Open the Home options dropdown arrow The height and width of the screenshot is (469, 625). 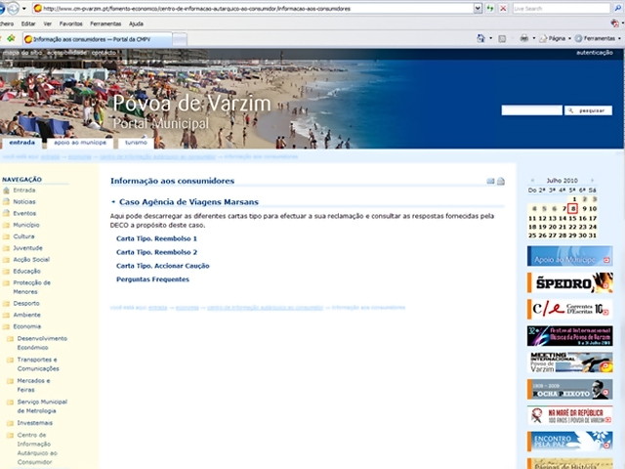click(x=490, y=38)
